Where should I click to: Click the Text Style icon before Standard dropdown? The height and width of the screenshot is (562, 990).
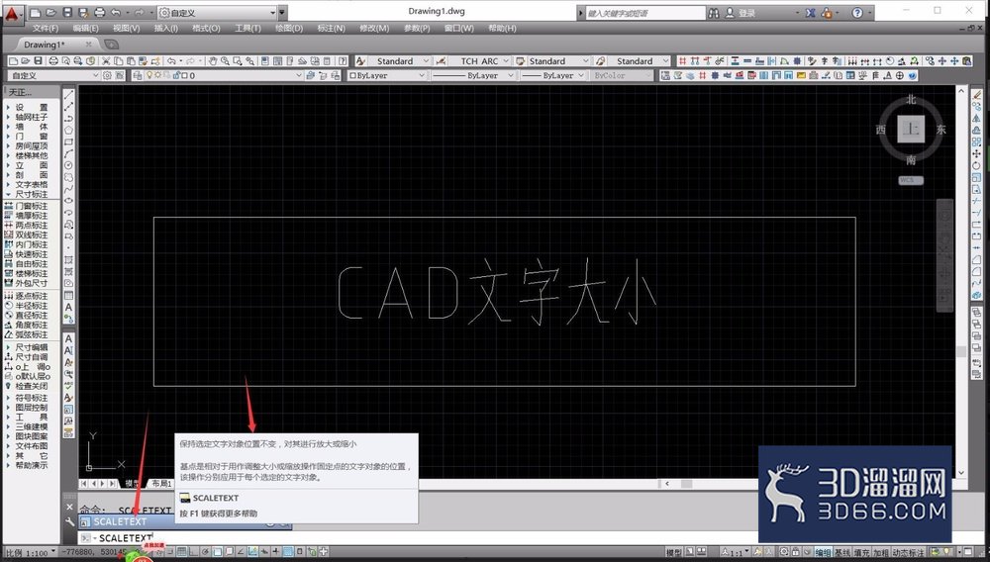(x=360, y=61)
